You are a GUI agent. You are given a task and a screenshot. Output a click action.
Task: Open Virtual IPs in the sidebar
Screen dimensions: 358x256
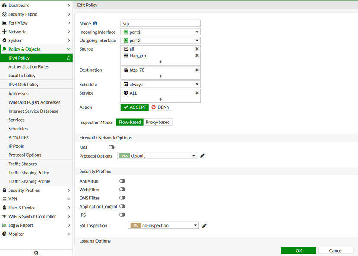(x=18, y=137)
